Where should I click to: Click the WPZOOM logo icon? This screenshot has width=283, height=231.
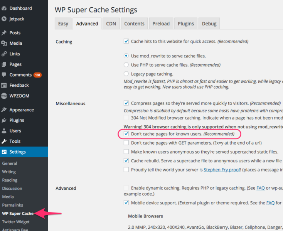pos(4,96)
